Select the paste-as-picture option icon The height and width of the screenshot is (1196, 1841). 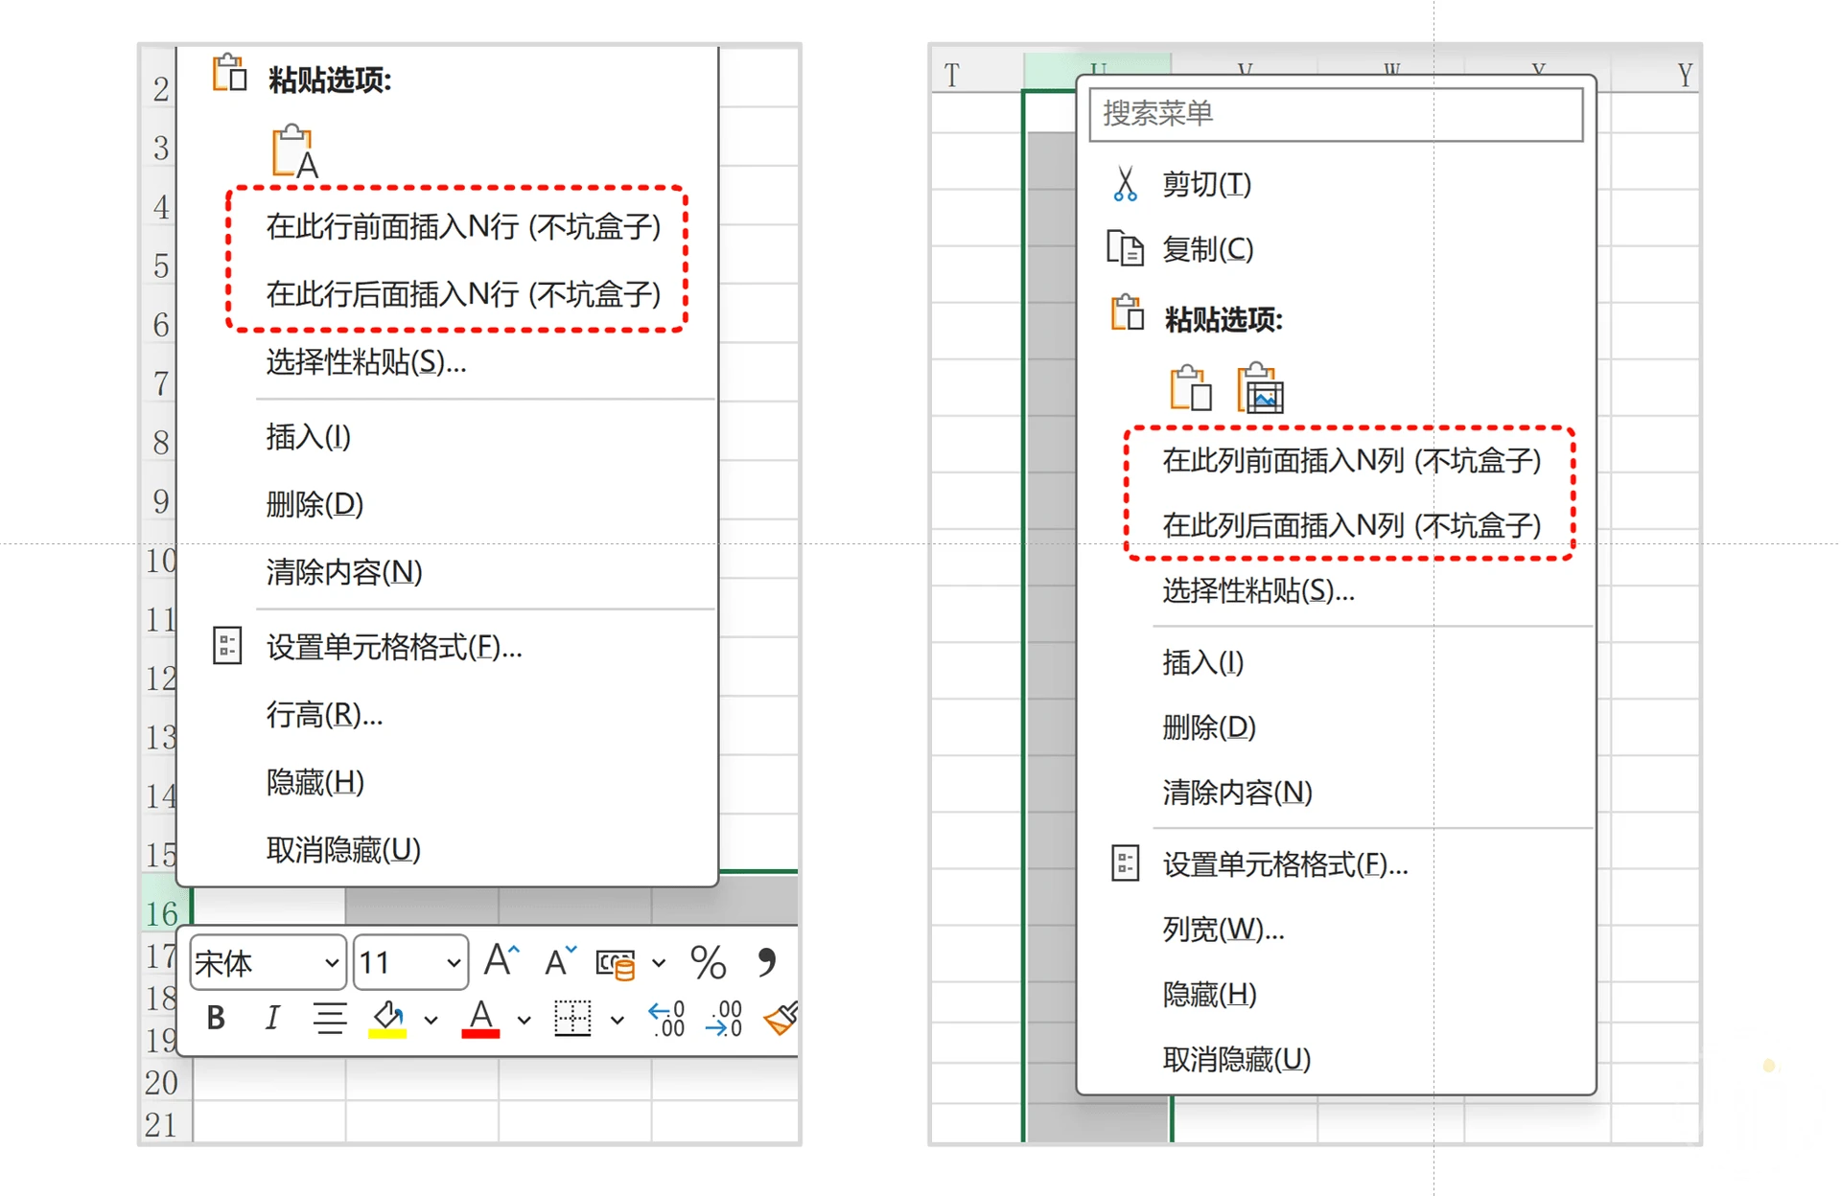click(x=1260, y=388)
